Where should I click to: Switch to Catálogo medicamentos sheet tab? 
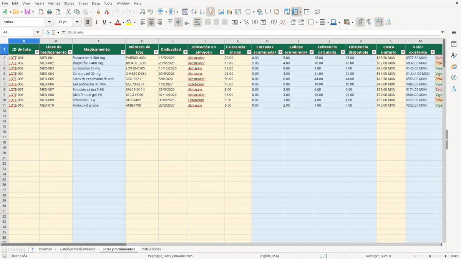[x=78, y=249]
